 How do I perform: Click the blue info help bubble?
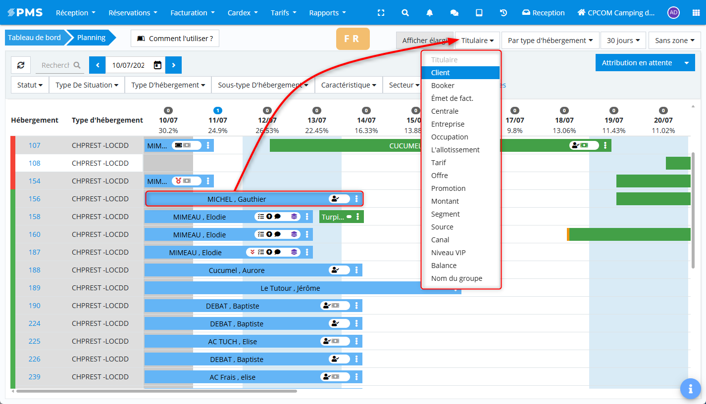click(690, 389)
